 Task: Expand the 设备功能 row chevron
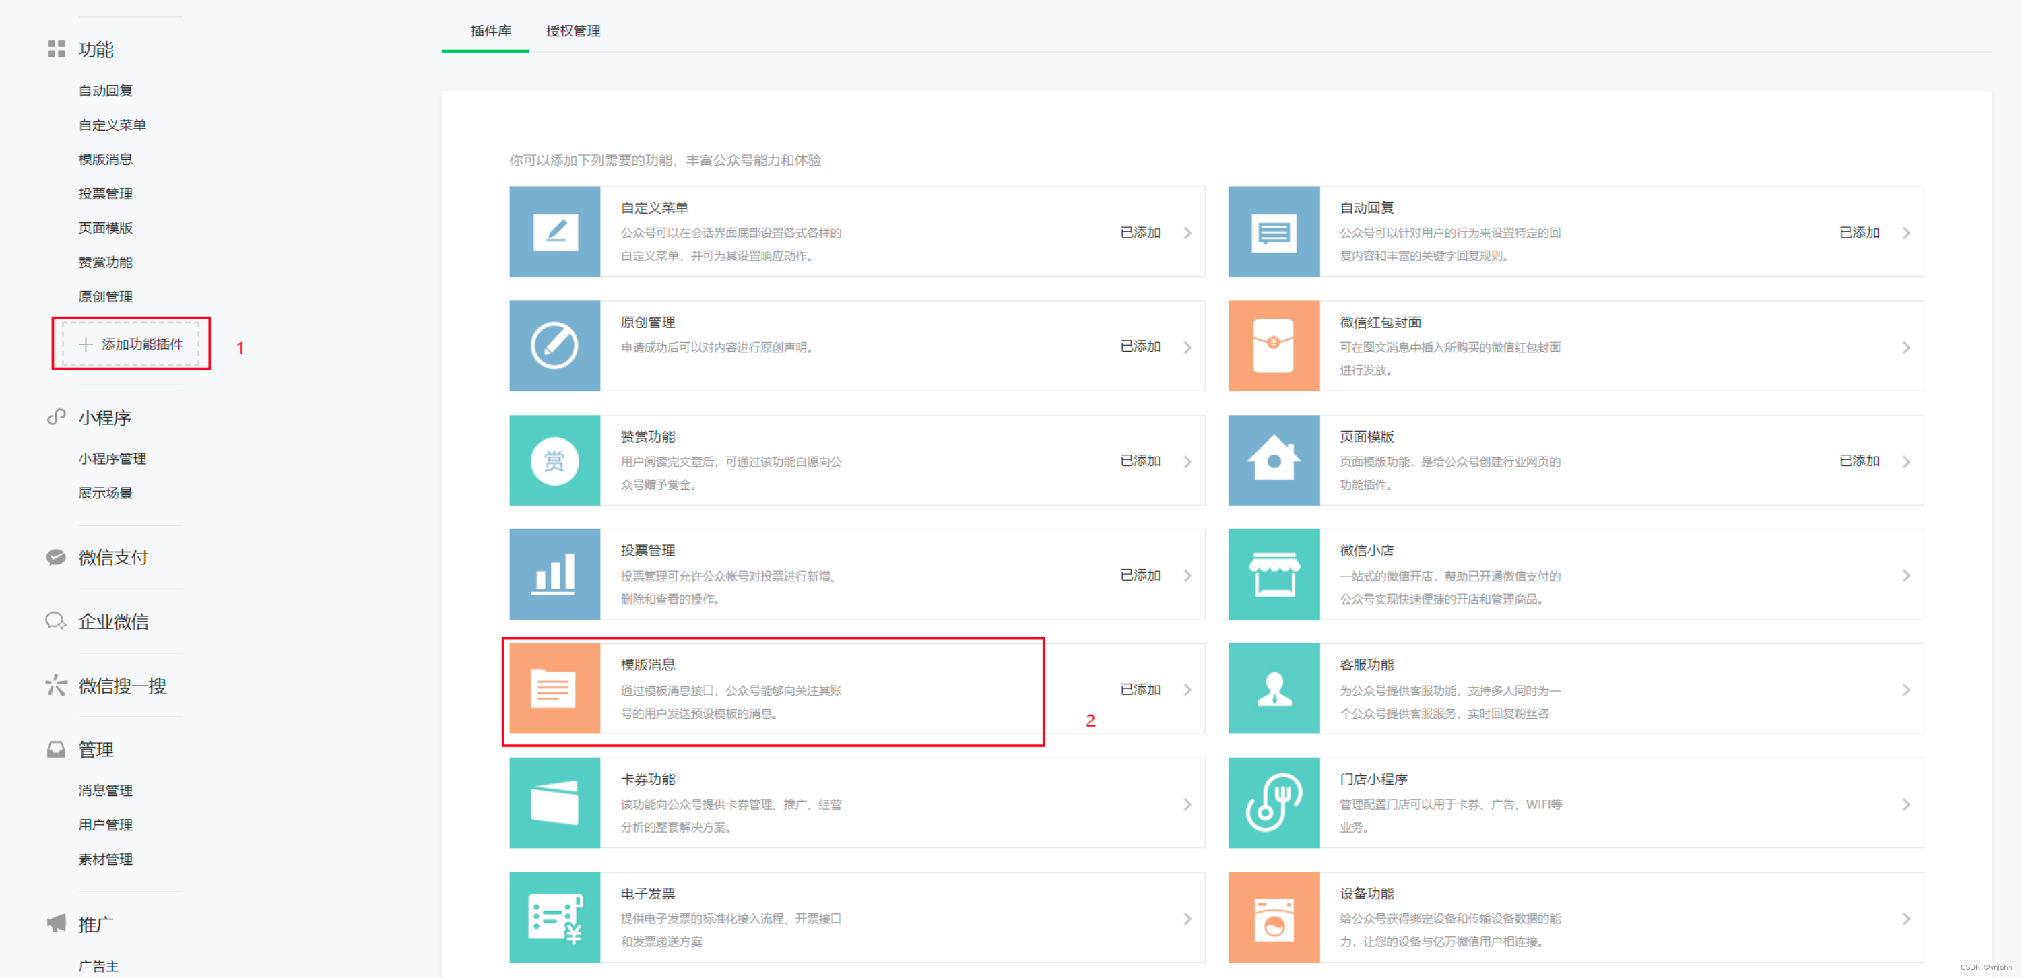point(1907,918)
